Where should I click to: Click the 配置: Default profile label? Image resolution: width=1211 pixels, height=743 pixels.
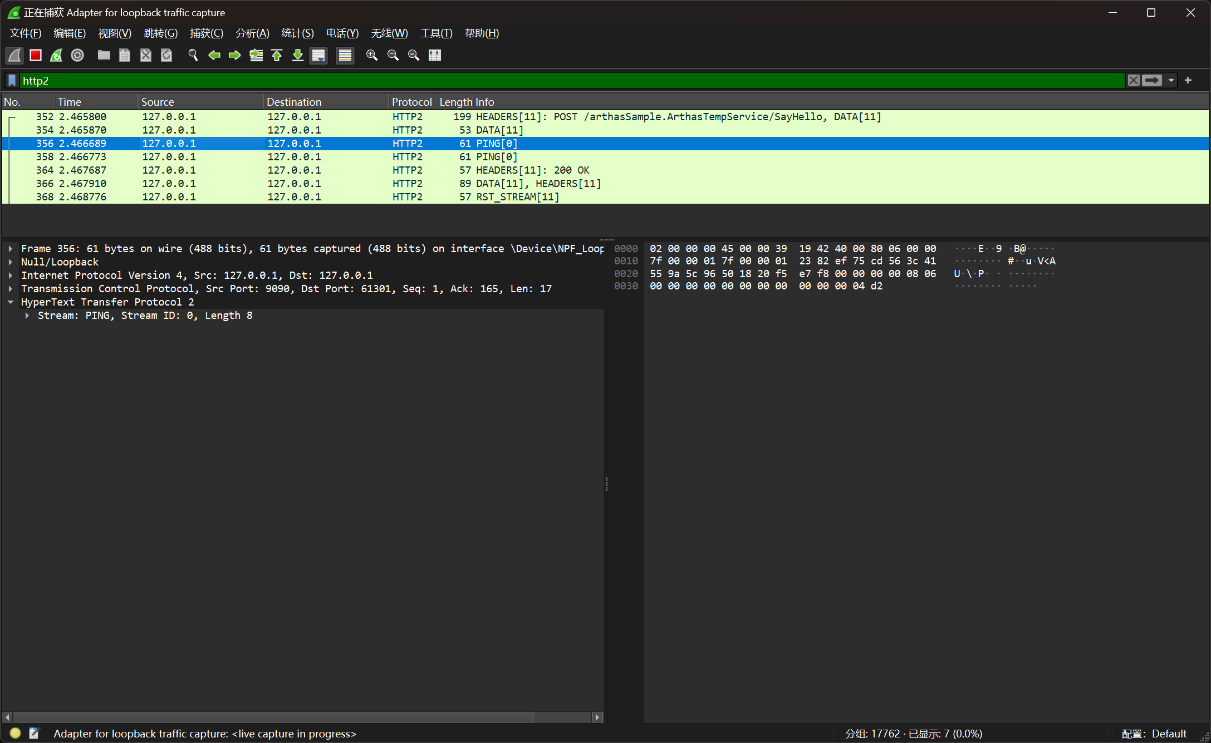click(1154, 734)
